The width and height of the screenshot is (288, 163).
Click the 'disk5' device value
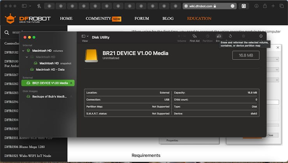[x=254, y=114]
